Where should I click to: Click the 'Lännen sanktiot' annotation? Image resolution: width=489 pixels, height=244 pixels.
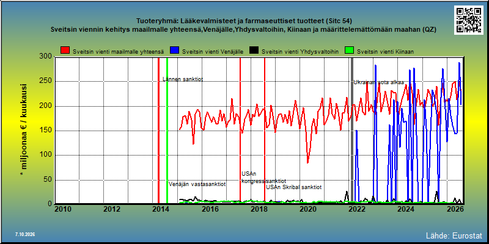pos(183,79)
